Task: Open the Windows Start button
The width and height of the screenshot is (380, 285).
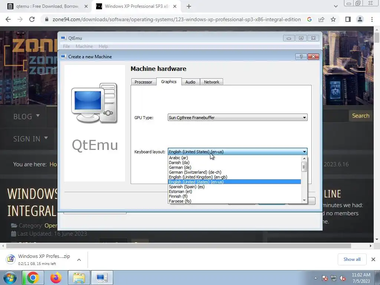Action: (x=10, y=278)
